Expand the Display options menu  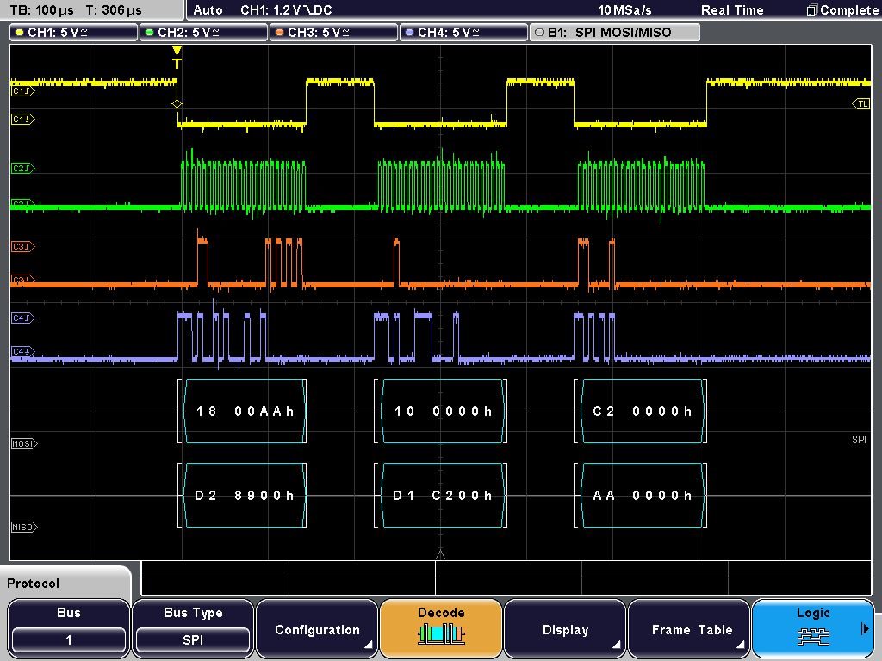(565, 630)
